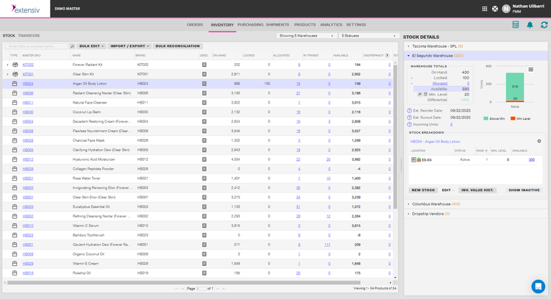This screenshot has height=299, width=551.
Task: Click help icon beside Incoming Units
Action: coord(409,124)
